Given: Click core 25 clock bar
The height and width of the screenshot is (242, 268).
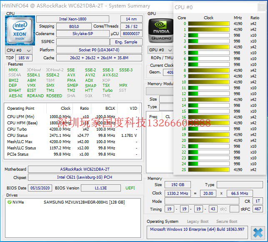Looking at the screenshot, I should [209, 169].
